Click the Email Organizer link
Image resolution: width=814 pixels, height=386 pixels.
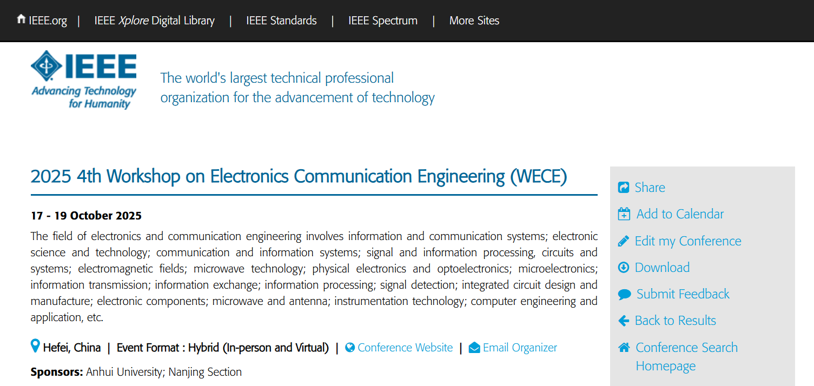tap(520, 348)
